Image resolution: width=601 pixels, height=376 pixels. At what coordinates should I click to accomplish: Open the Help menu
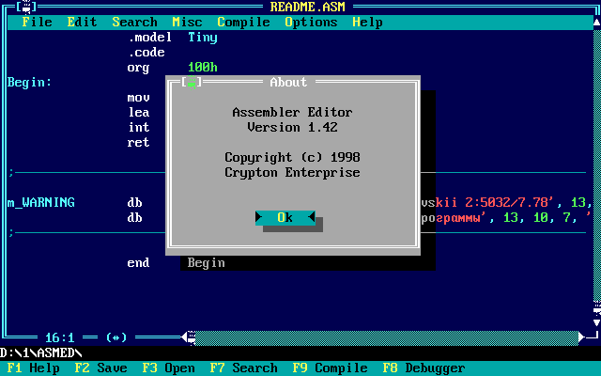point(367,23)
